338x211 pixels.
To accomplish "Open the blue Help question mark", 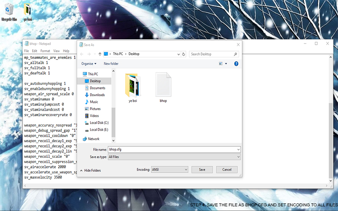I will [236, 64].
